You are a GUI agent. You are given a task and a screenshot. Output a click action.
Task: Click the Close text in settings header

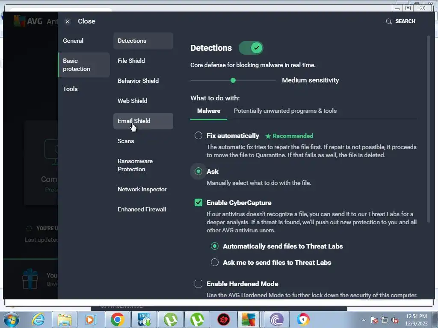[x=86, y=21]
